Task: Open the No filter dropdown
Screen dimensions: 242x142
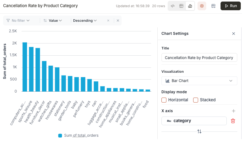Action: 18,21
